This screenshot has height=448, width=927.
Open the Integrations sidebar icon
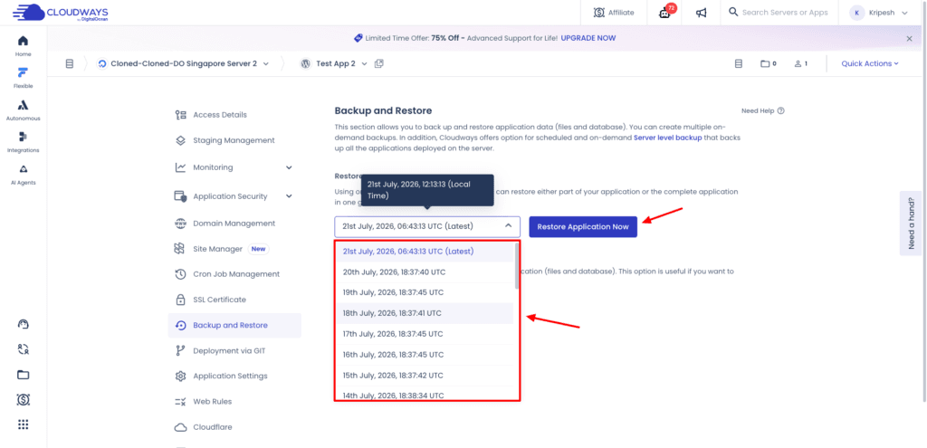(x=23, y=142)
